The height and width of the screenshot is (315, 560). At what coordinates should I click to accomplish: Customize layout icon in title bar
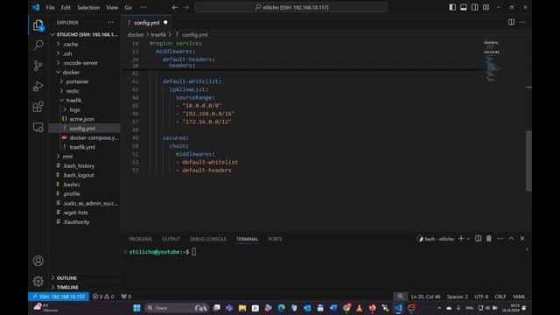click(486, 7)
